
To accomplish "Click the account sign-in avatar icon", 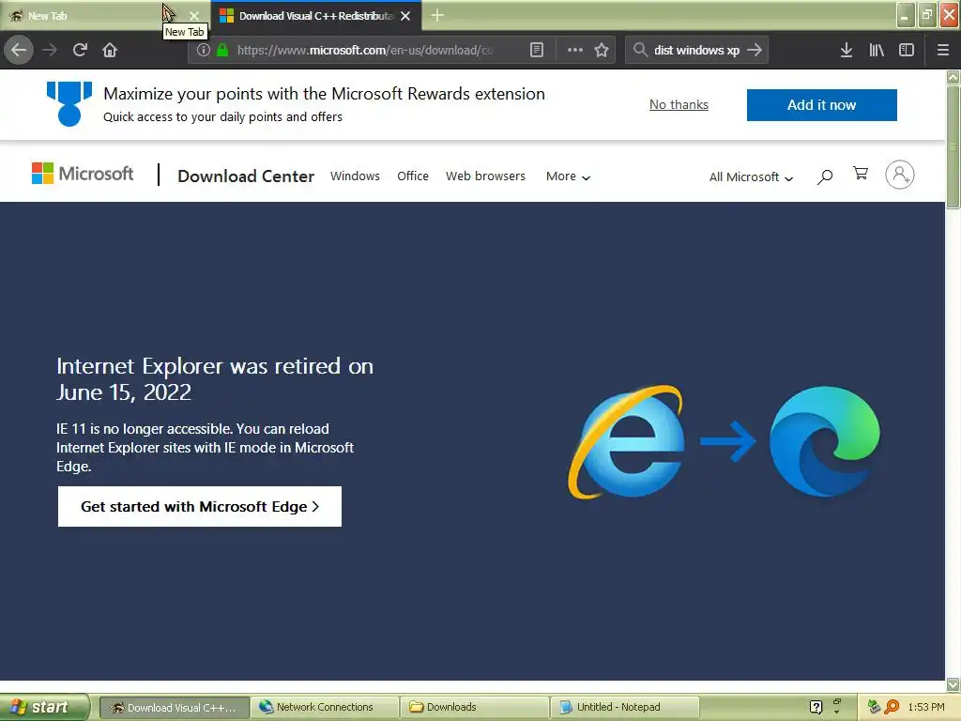I will [x=899, y=175].
